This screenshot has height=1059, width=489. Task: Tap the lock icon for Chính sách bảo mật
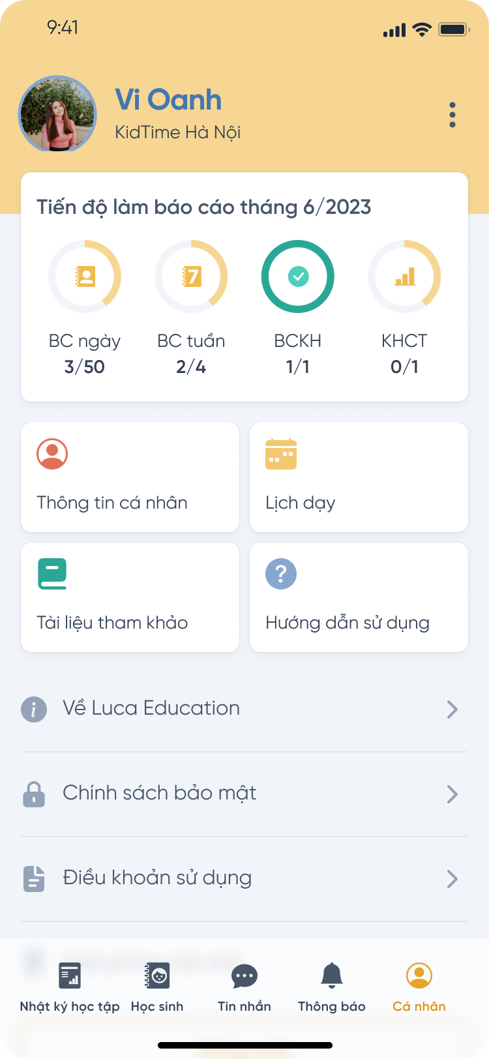point(34,794)
